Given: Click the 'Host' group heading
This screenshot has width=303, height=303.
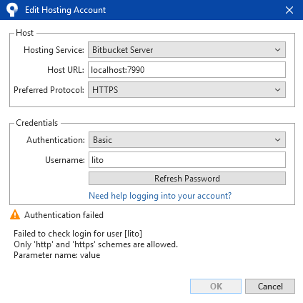Looking at the screenshot, I should (x=24, y=33).
